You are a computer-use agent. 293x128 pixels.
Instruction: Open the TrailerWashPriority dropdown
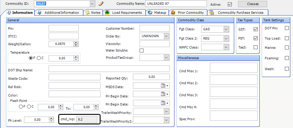pos(166,112)
